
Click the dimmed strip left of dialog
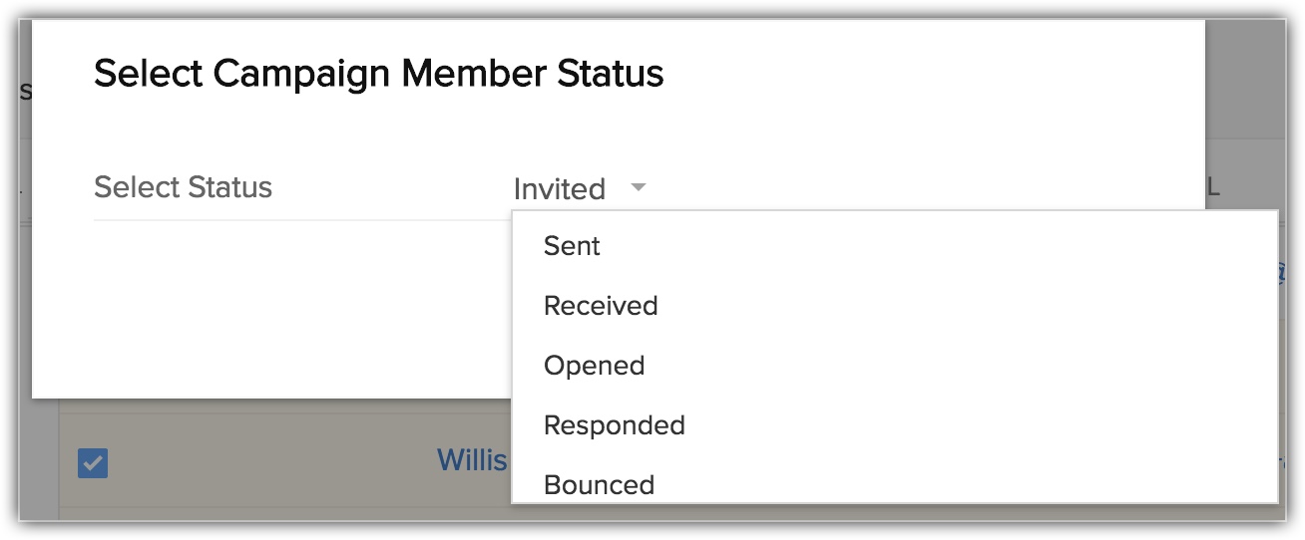25,299
